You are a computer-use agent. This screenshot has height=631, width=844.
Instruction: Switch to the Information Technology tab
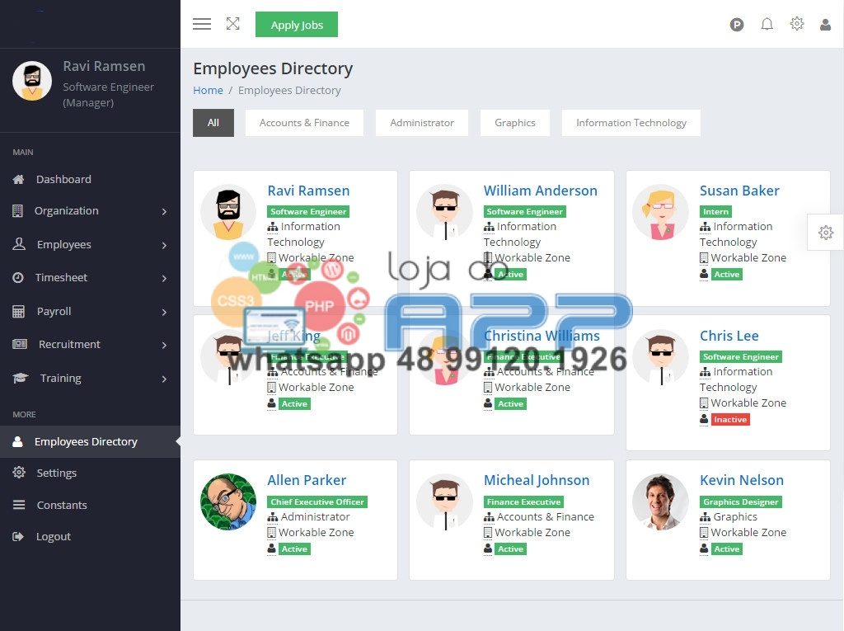coord(631,123)
